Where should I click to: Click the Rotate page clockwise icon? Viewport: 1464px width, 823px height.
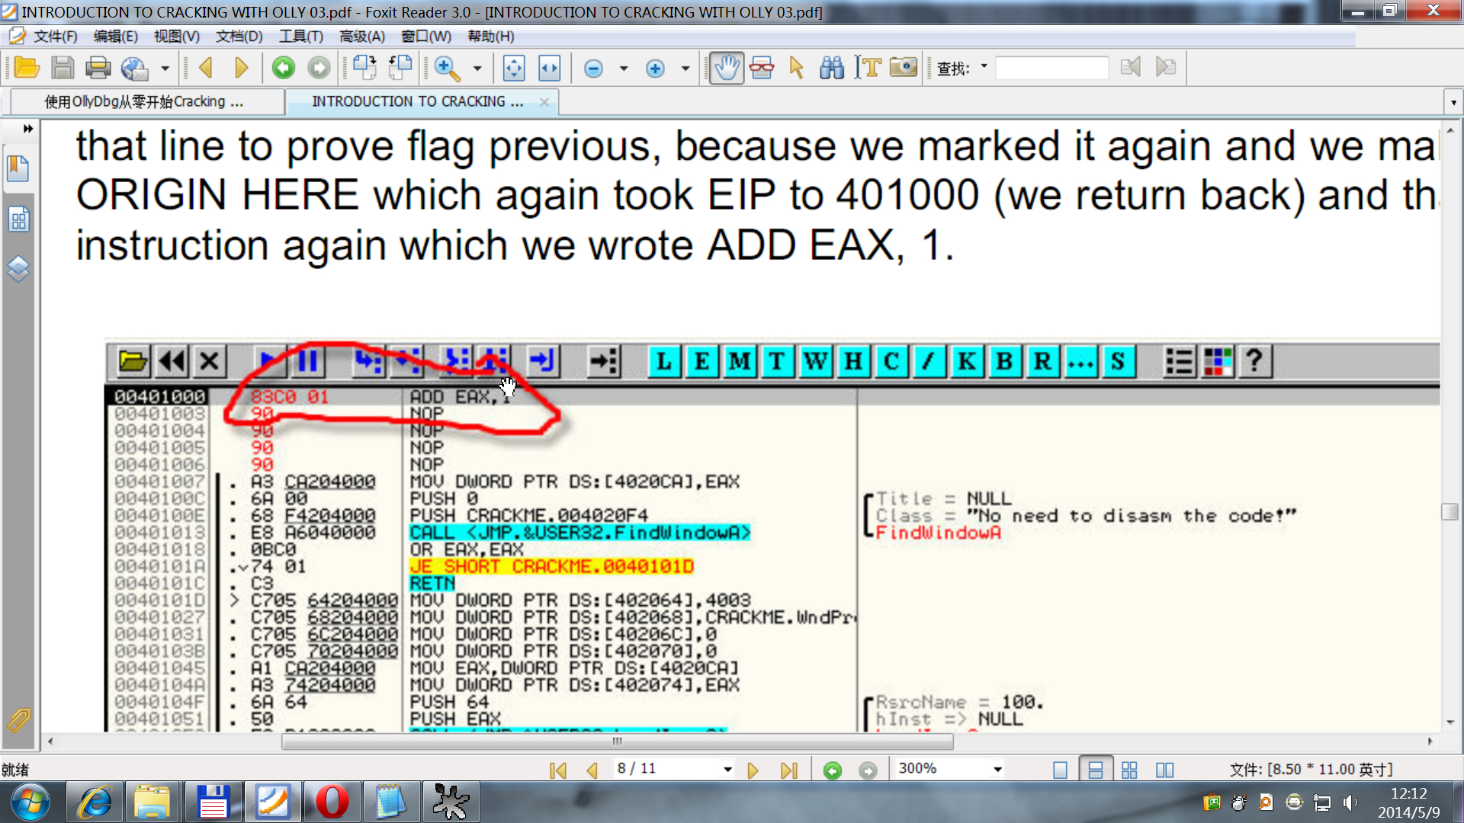[364, 69]
